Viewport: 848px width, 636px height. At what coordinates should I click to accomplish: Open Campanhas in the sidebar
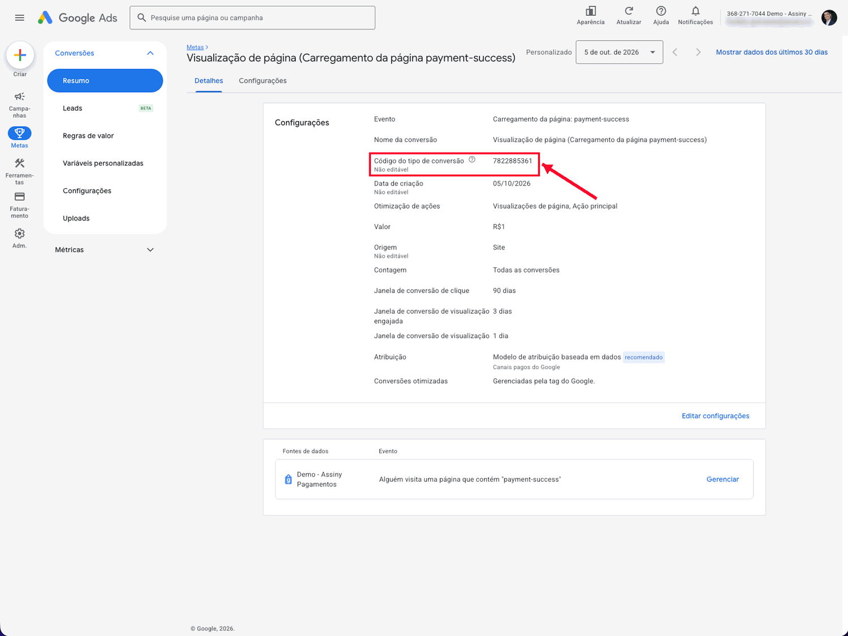pyautogui.click(x=20, y=105)
